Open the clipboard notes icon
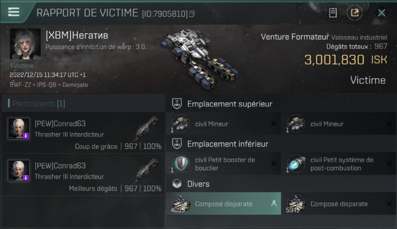The height and width of the screenshot is (229, 397). [x=333, y=13]
